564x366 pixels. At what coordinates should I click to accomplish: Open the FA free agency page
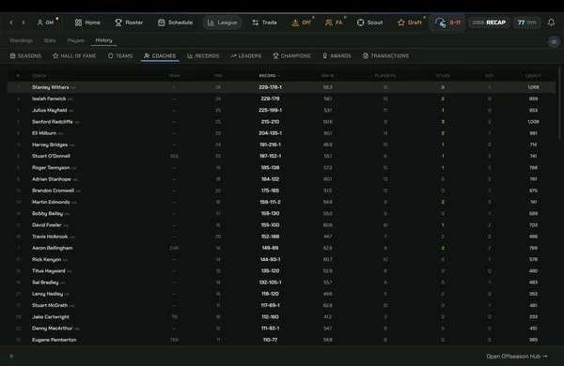tap(334, 23)
